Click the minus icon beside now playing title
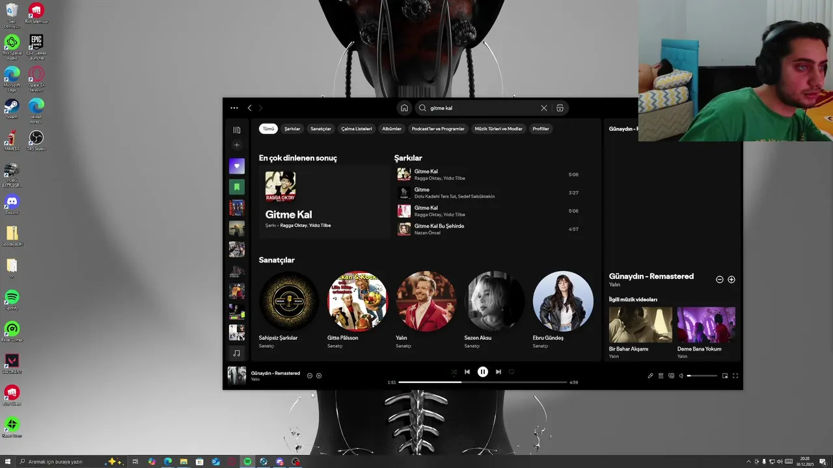This screenshot has width=833, height=468. coord(310,376)
